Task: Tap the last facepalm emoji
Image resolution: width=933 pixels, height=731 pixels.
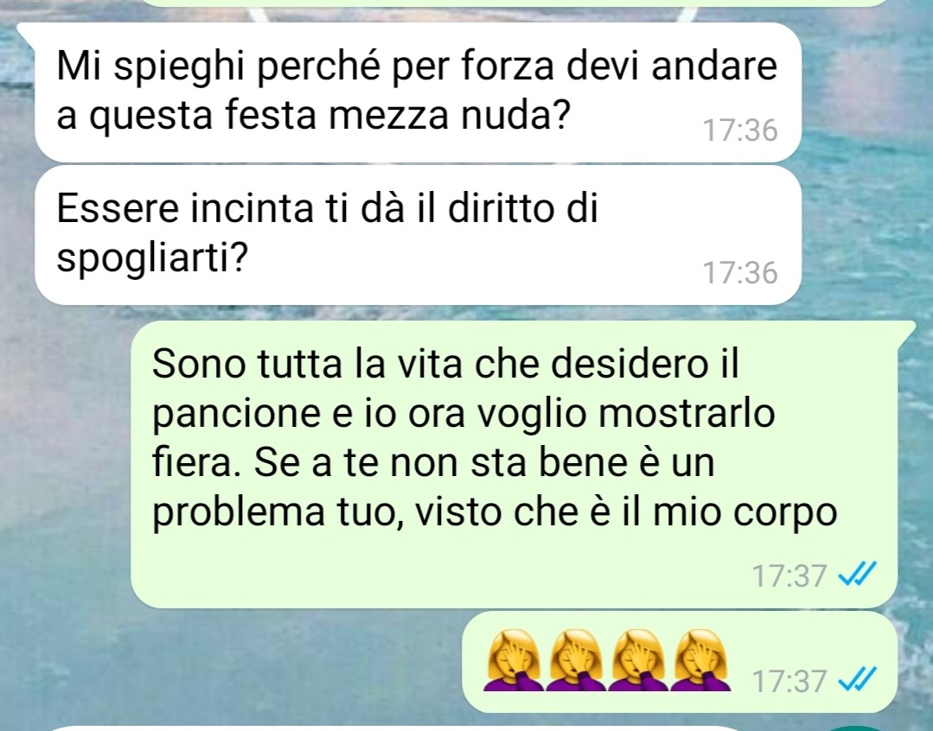Action: tap(700, 660)
